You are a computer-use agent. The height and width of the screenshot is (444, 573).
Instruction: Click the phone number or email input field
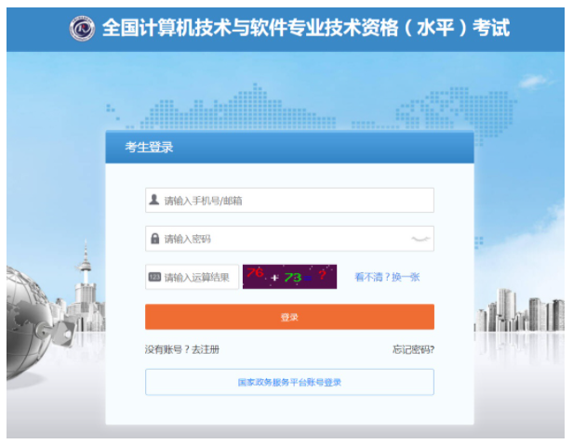click(289, 200)
